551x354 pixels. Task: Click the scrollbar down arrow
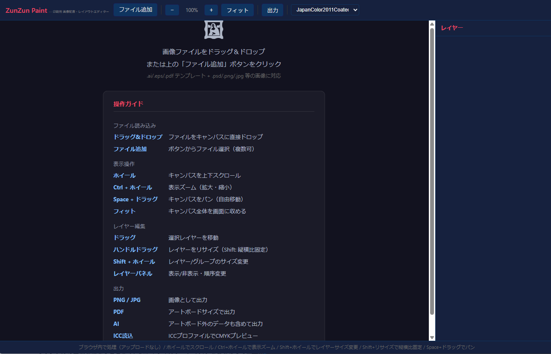click(x=432, y=337)
